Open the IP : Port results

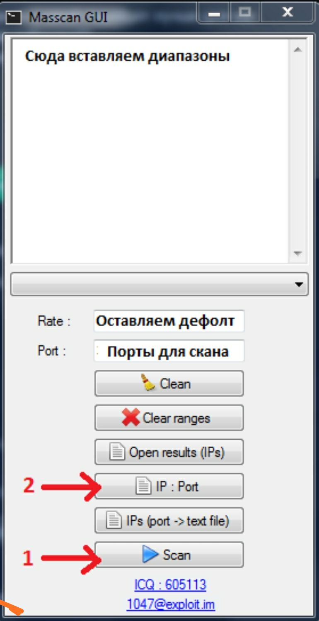169,486
